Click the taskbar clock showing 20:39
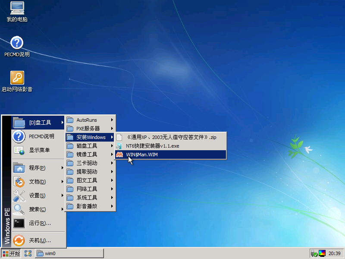 coord(335,253)
